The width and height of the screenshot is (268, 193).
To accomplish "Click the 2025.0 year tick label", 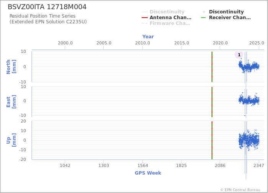I will pos(257,43).
